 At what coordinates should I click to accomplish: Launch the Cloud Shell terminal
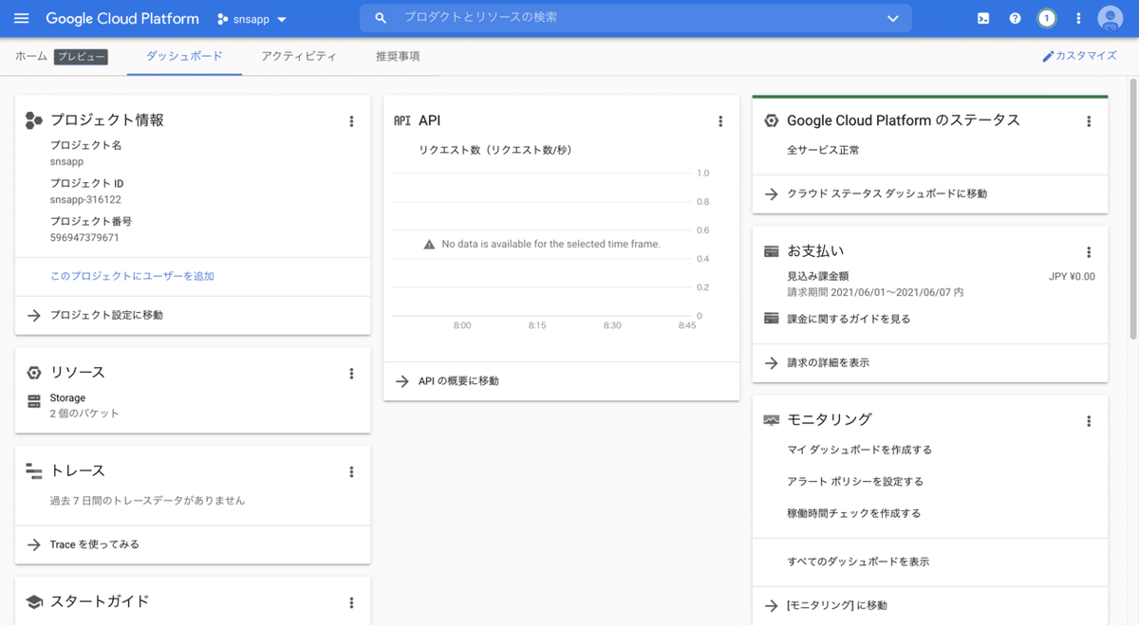coord(982,18)
